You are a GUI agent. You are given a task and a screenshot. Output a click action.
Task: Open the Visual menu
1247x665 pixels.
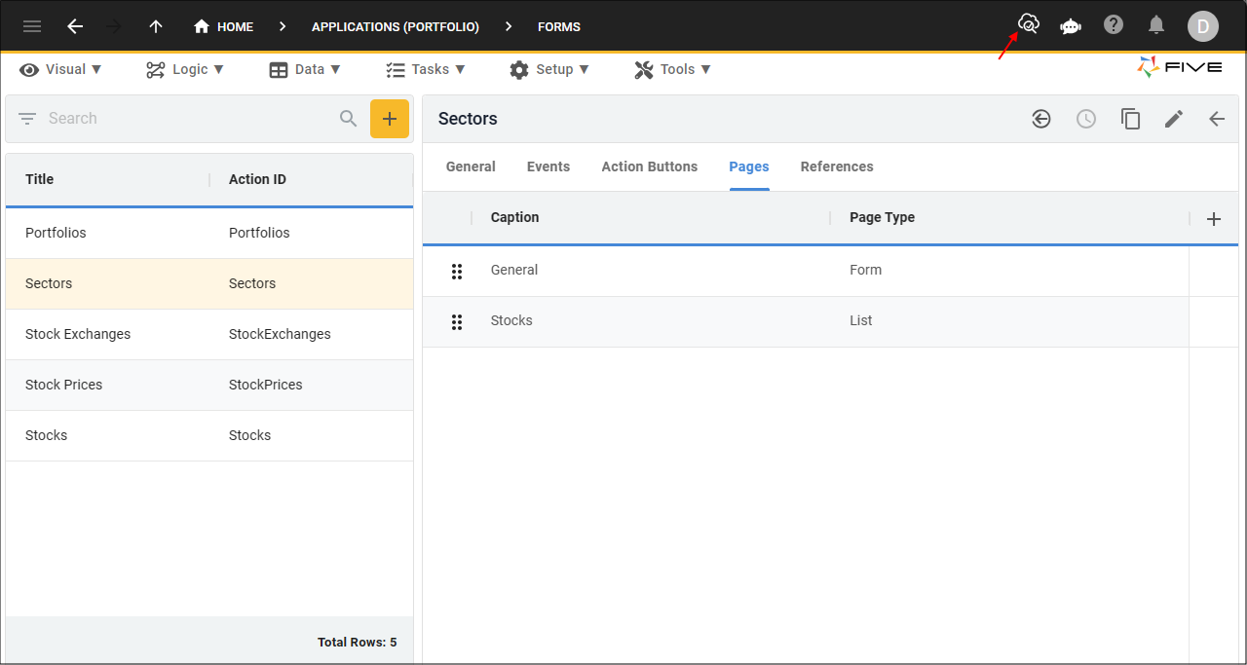(x=60, y=69)
